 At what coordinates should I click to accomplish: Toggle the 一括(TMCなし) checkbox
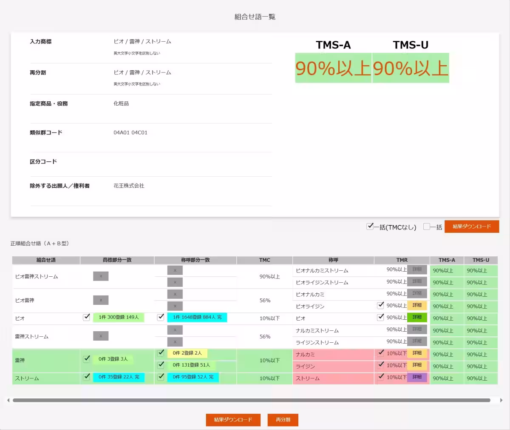click(370, 226)
